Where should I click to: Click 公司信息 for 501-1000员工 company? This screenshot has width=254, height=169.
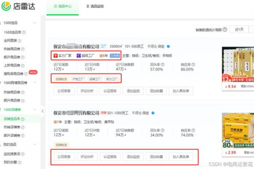click(x=64, y=157)
